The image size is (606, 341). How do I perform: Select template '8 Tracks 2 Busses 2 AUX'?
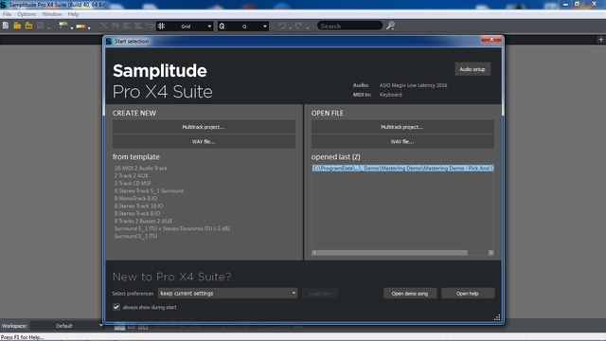pyautogui.click(x=143, y=221)
